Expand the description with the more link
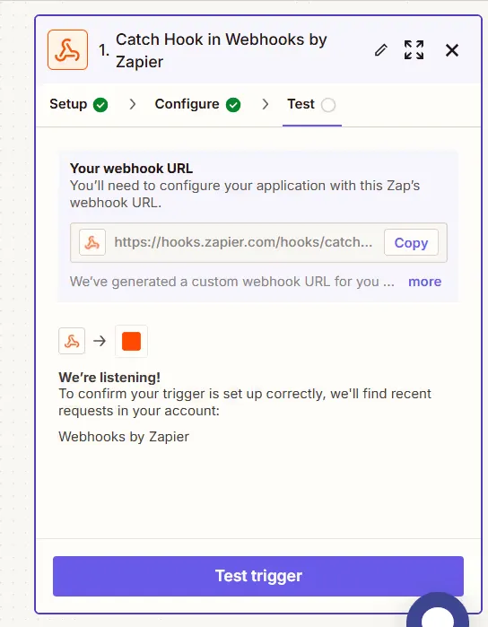Screen dimensions: 488x627 click(x=425, y=282)
